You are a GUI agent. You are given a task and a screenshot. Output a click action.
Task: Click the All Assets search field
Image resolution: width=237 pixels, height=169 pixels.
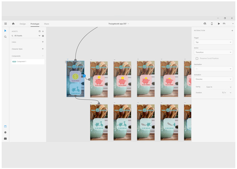[25, 36]
